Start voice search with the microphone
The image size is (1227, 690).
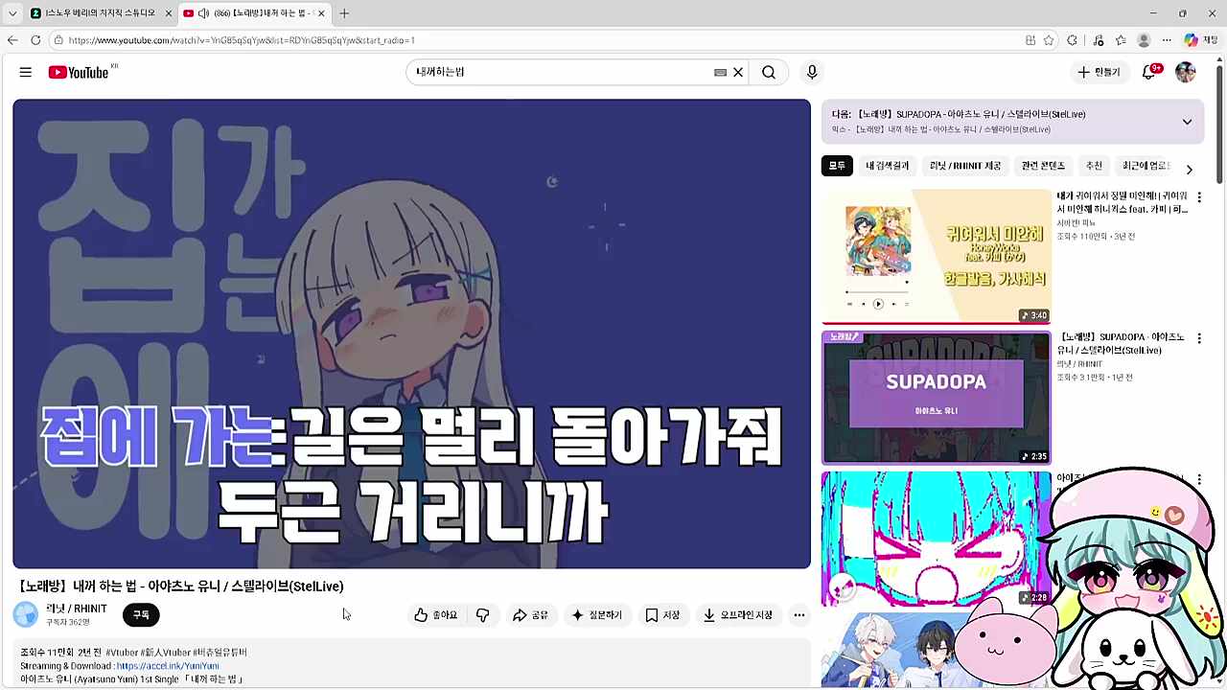click(x=812, y=72)
